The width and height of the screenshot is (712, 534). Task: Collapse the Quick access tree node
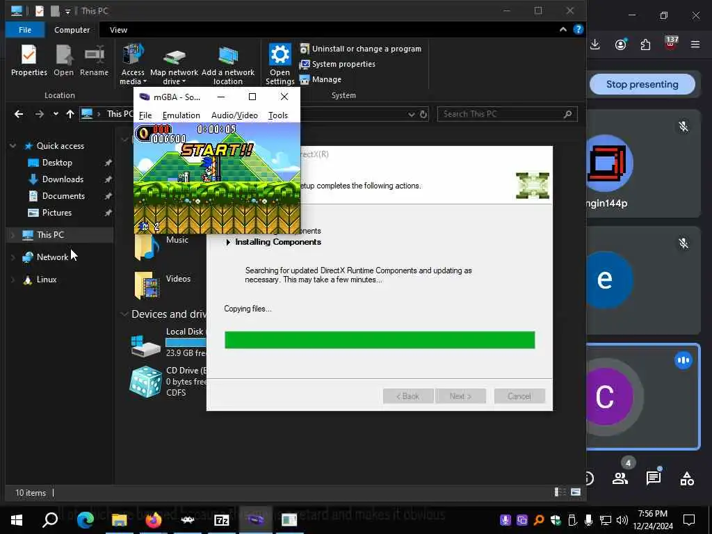point(13,146)
